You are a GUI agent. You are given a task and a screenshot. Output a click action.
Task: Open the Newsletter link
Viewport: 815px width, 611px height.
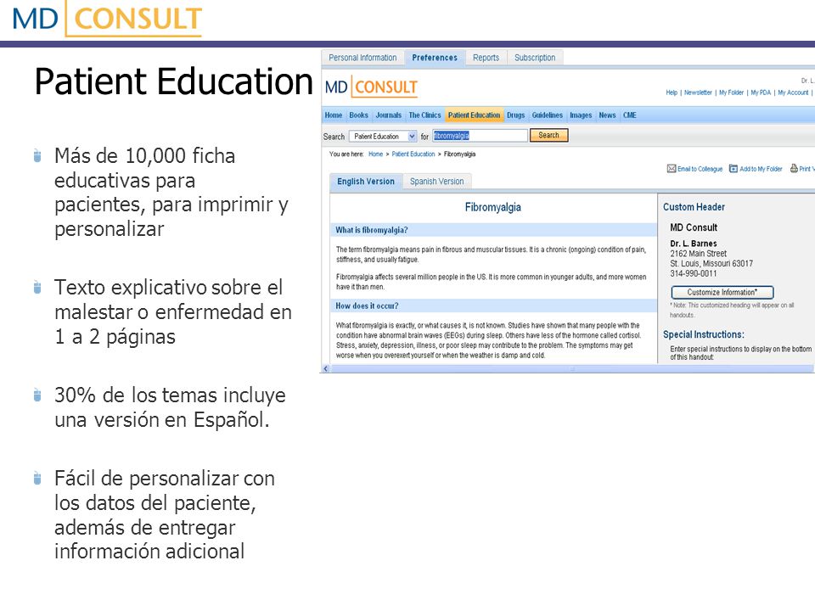point(698,92)
